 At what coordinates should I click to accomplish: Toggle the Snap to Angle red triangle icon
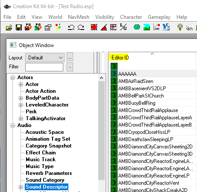(x=104, y=27)
